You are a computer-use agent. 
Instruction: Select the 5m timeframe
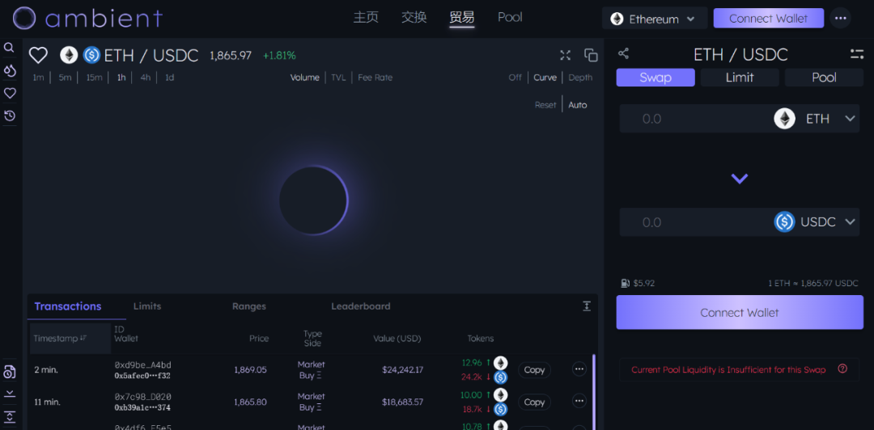(66, 78)
